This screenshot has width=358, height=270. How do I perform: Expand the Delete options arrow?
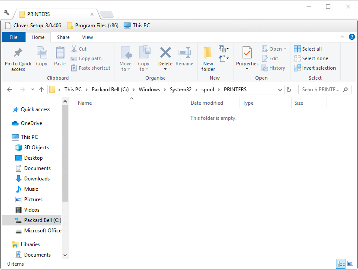pyautogui.click(x=165, y=69)
